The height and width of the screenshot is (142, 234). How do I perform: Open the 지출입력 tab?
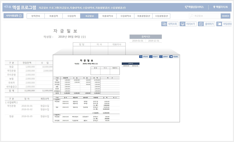click(x=54, y=16)
